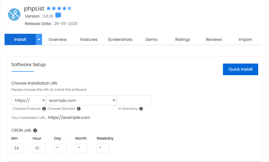Screen dimensions: 269x162
Task: Click the blue comment bubble beside the version
Action: pyautogui.click(x=58, y=15)
